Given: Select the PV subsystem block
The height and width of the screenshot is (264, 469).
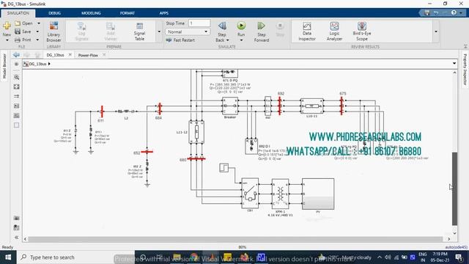Looking at the screenshot, I should pyautogui.click(x=318, y=194).
